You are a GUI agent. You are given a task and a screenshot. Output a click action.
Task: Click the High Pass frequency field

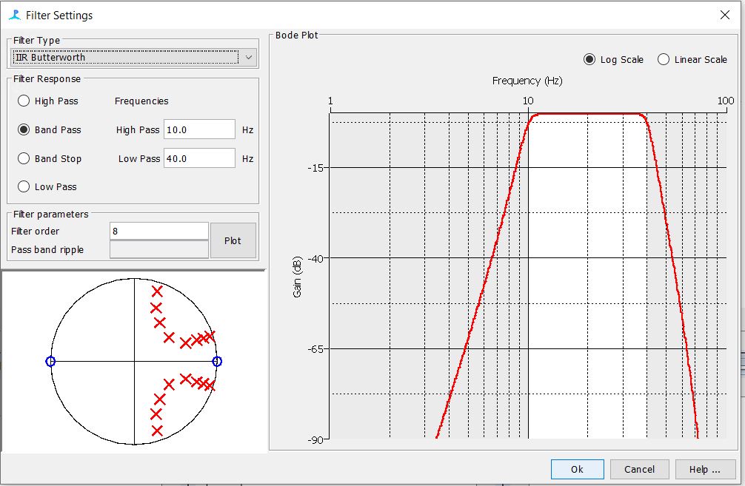pos(199,129)
